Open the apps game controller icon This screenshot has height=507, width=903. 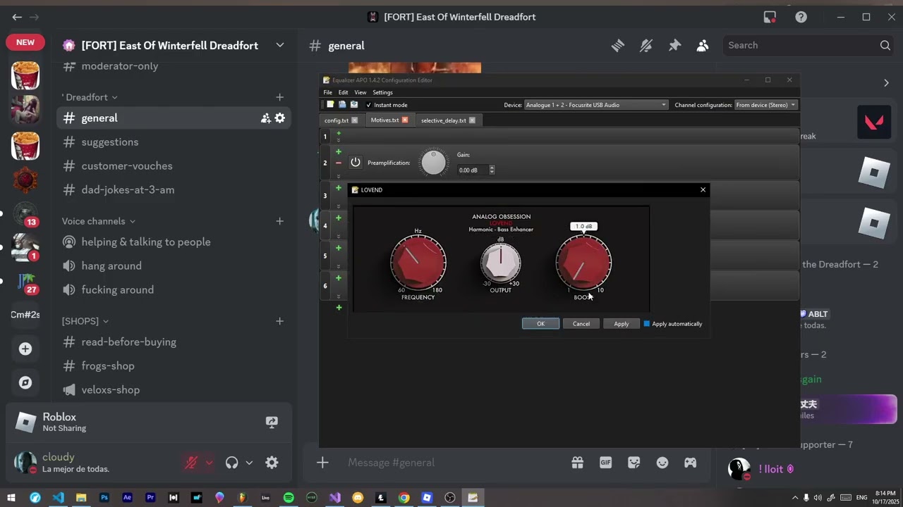[690, 463]
